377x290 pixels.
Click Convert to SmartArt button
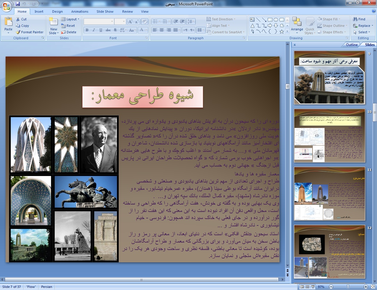click(x=225, y=32)
